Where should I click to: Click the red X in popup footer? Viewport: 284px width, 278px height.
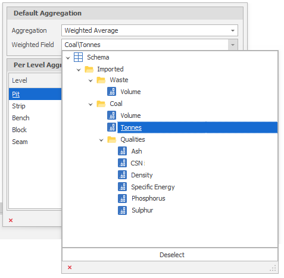coord(70,267)
